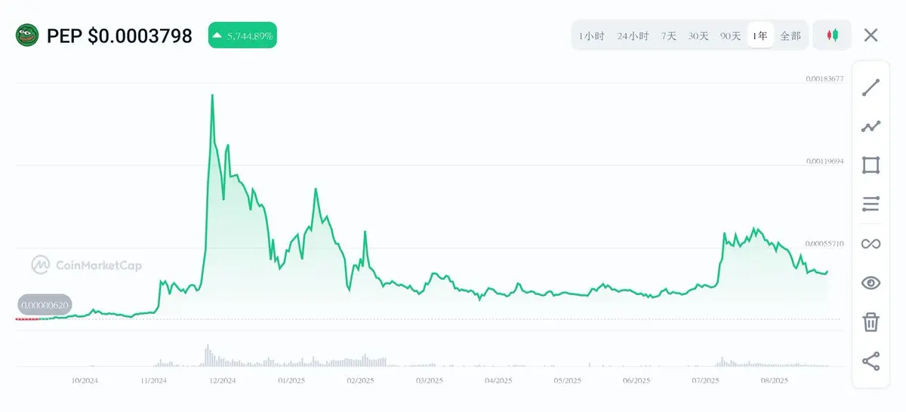Viewport: 906px width, 412px height.
Task: Switch chart to 7天 range
Action: (669, 35)
